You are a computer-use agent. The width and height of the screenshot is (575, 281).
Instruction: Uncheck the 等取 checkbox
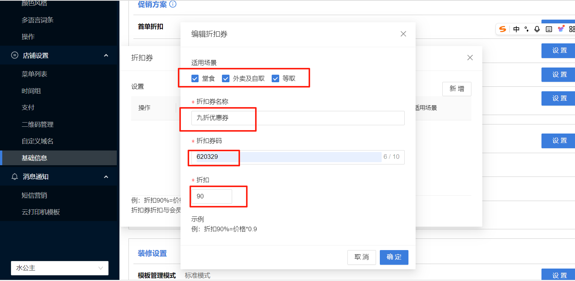pos(275,78)
